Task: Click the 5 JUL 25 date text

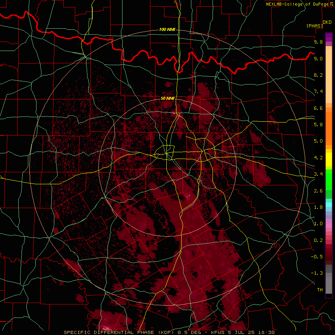Action: (x=241, y=332)
